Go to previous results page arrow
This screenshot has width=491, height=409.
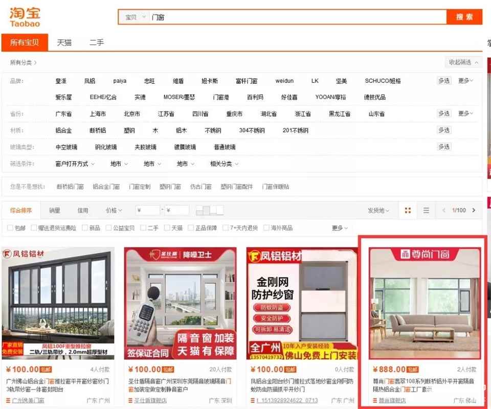tap(443, 211)
